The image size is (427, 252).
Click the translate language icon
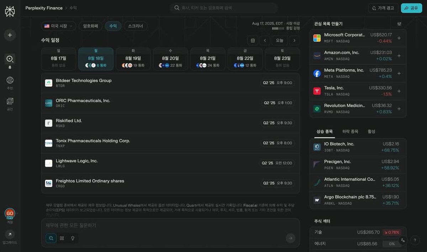(x=403, y=240)
